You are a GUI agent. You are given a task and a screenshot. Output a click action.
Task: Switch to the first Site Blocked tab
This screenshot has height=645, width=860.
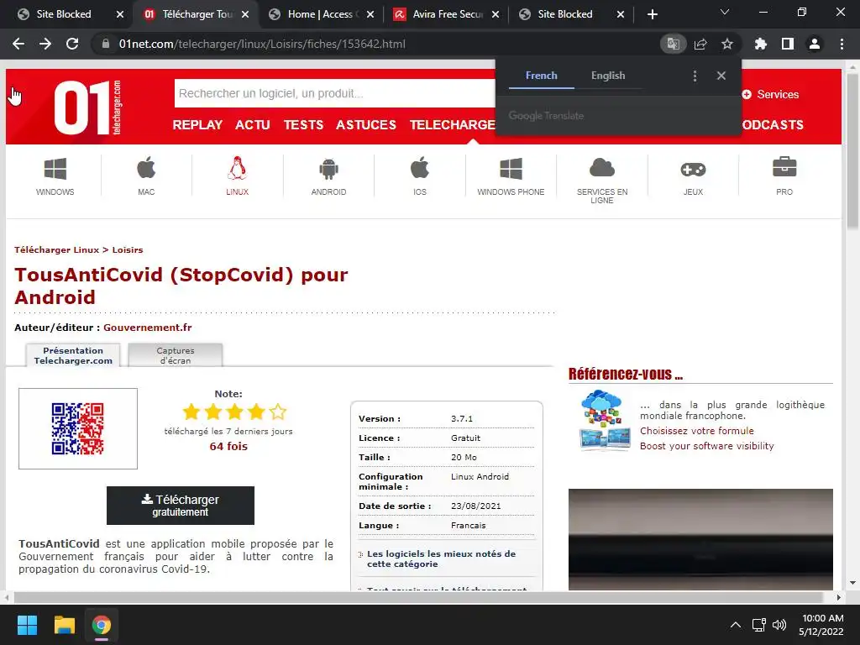[63, 14]
